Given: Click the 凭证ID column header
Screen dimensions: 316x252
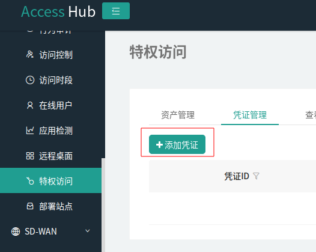Looking at the screenshot, I should 237,176.
